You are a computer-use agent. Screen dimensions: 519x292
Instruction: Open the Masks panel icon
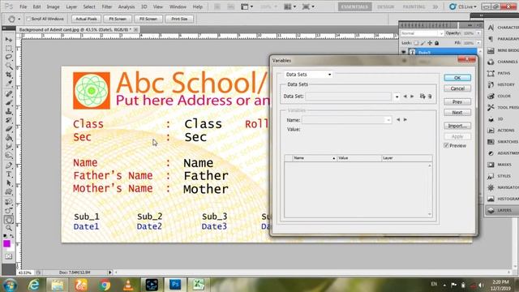[491, 165]
